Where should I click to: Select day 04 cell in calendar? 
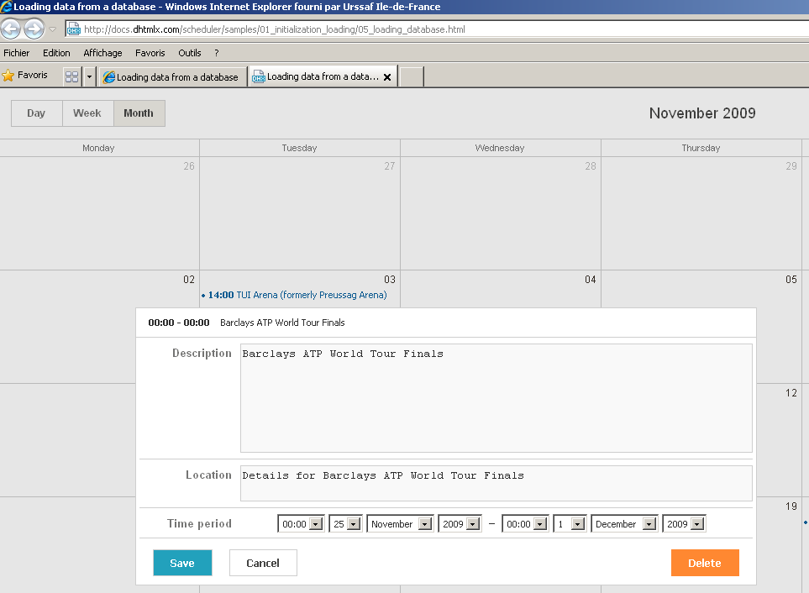click(x=501, y=289)
